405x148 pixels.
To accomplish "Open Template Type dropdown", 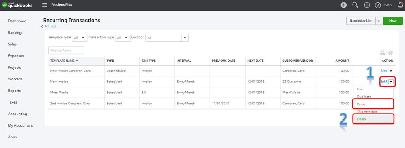I will [x=80, y=38].
